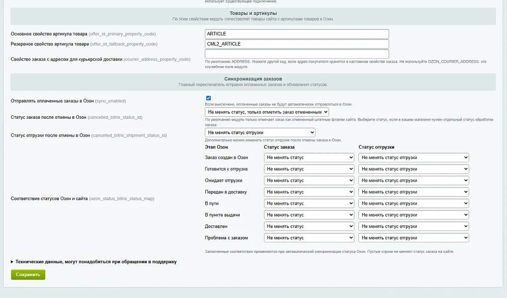
Task: Click the 'Передан в доставку' stage label
Action: [226, 192]
